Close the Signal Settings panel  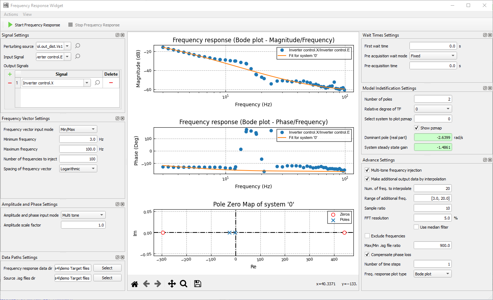(x=122, y=35)
